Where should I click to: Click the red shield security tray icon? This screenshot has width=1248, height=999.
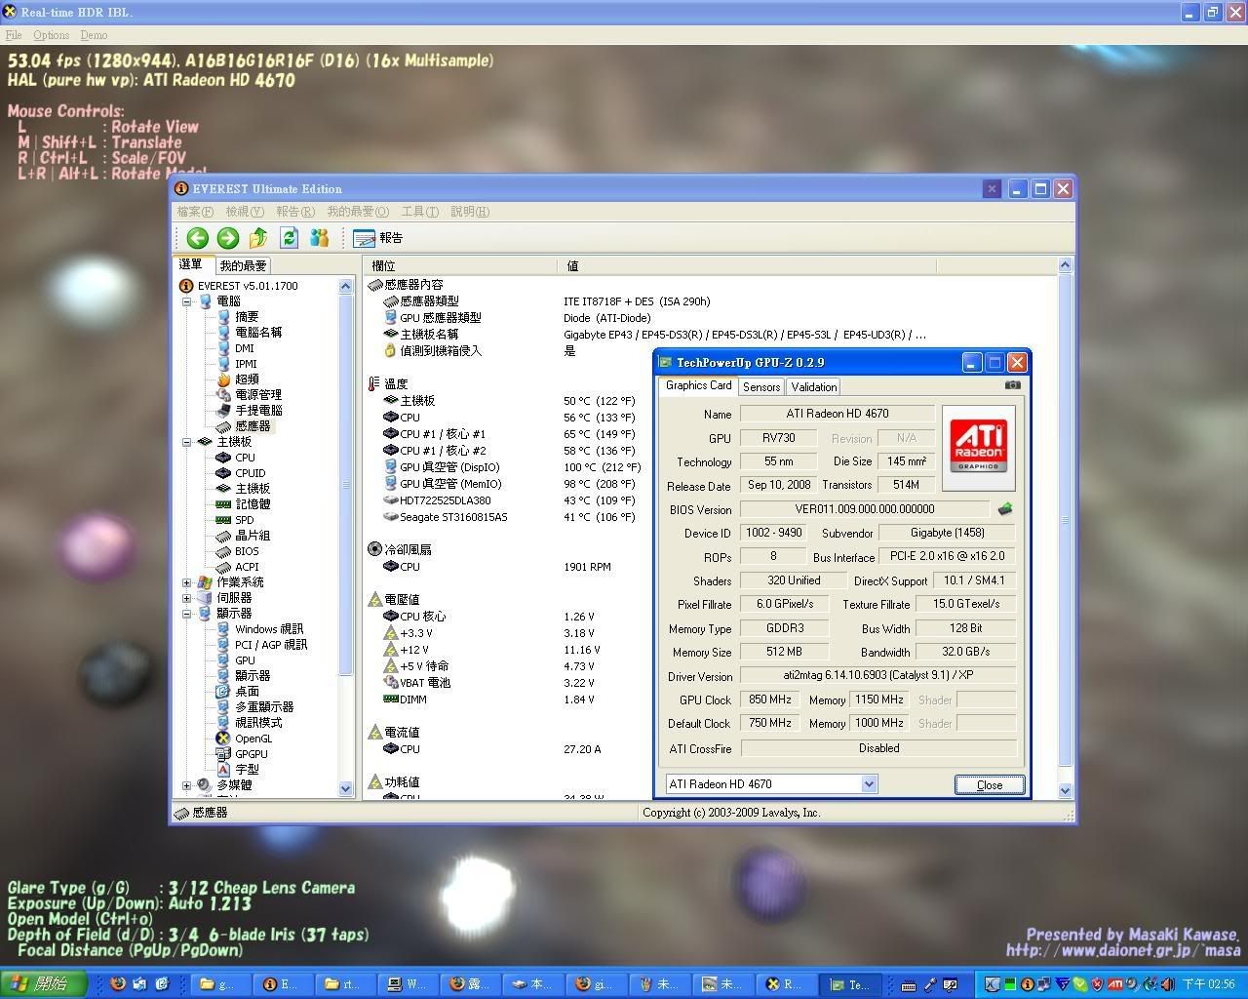point(1097,984)
